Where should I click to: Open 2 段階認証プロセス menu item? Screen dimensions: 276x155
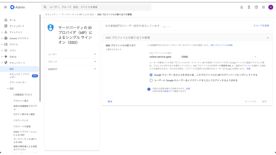[x=23, y=95]
